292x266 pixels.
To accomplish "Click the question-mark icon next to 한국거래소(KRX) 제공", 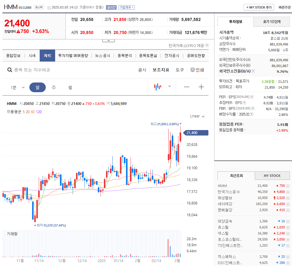I will [207, 46].
